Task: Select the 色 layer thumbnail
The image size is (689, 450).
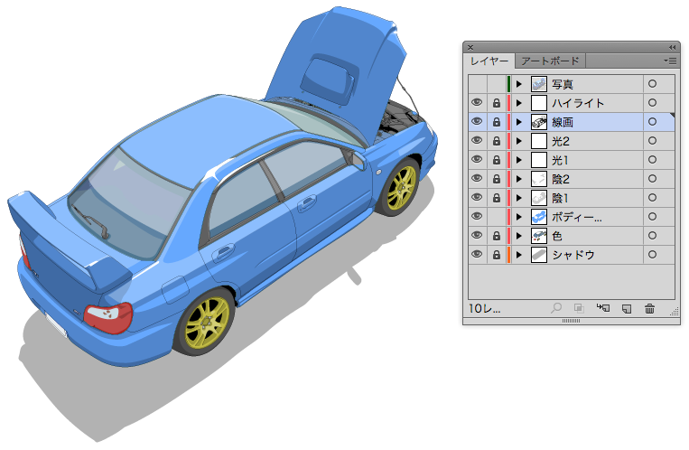Action: 539,236
